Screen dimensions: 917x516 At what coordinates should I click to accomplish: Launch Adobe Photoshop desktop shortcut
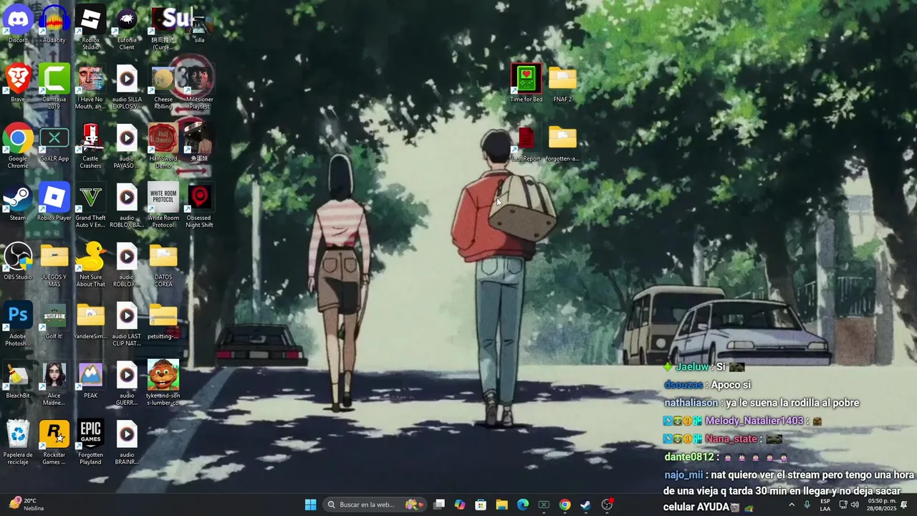pyautogui.click(x=18, y=324)
